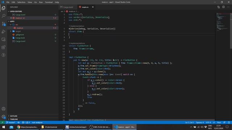Screen dimensions: 232x130
Task: Open the remote window indicator in status bar
Action: 3,122
